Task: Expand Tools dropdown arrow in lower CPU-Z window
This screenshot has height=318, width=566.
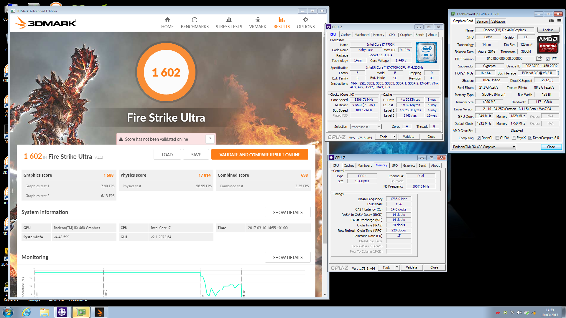Action: click(397, 267)
